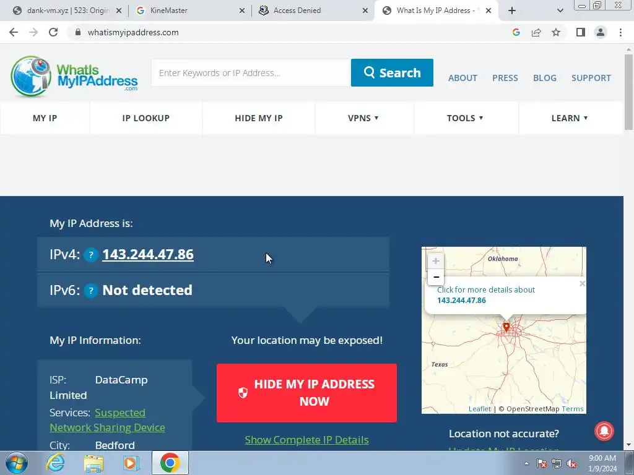Open the PRESS link
Viewport: 634px width, 475px height.
(x=505, y=78)
